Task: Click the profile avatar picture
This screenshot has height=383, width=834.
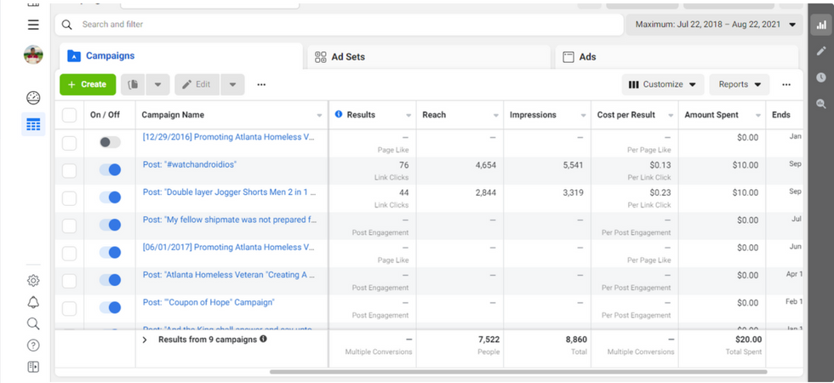Action: [x=33, y=54]
